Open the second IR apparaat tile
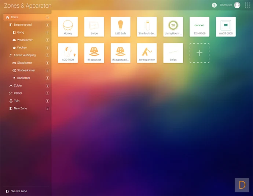The height and width of the screenshot is (196, 253). (120, 53)
